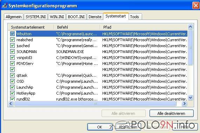
Task: Click the right arrow of horizontal scrollbar
Action: coord(185,103)
